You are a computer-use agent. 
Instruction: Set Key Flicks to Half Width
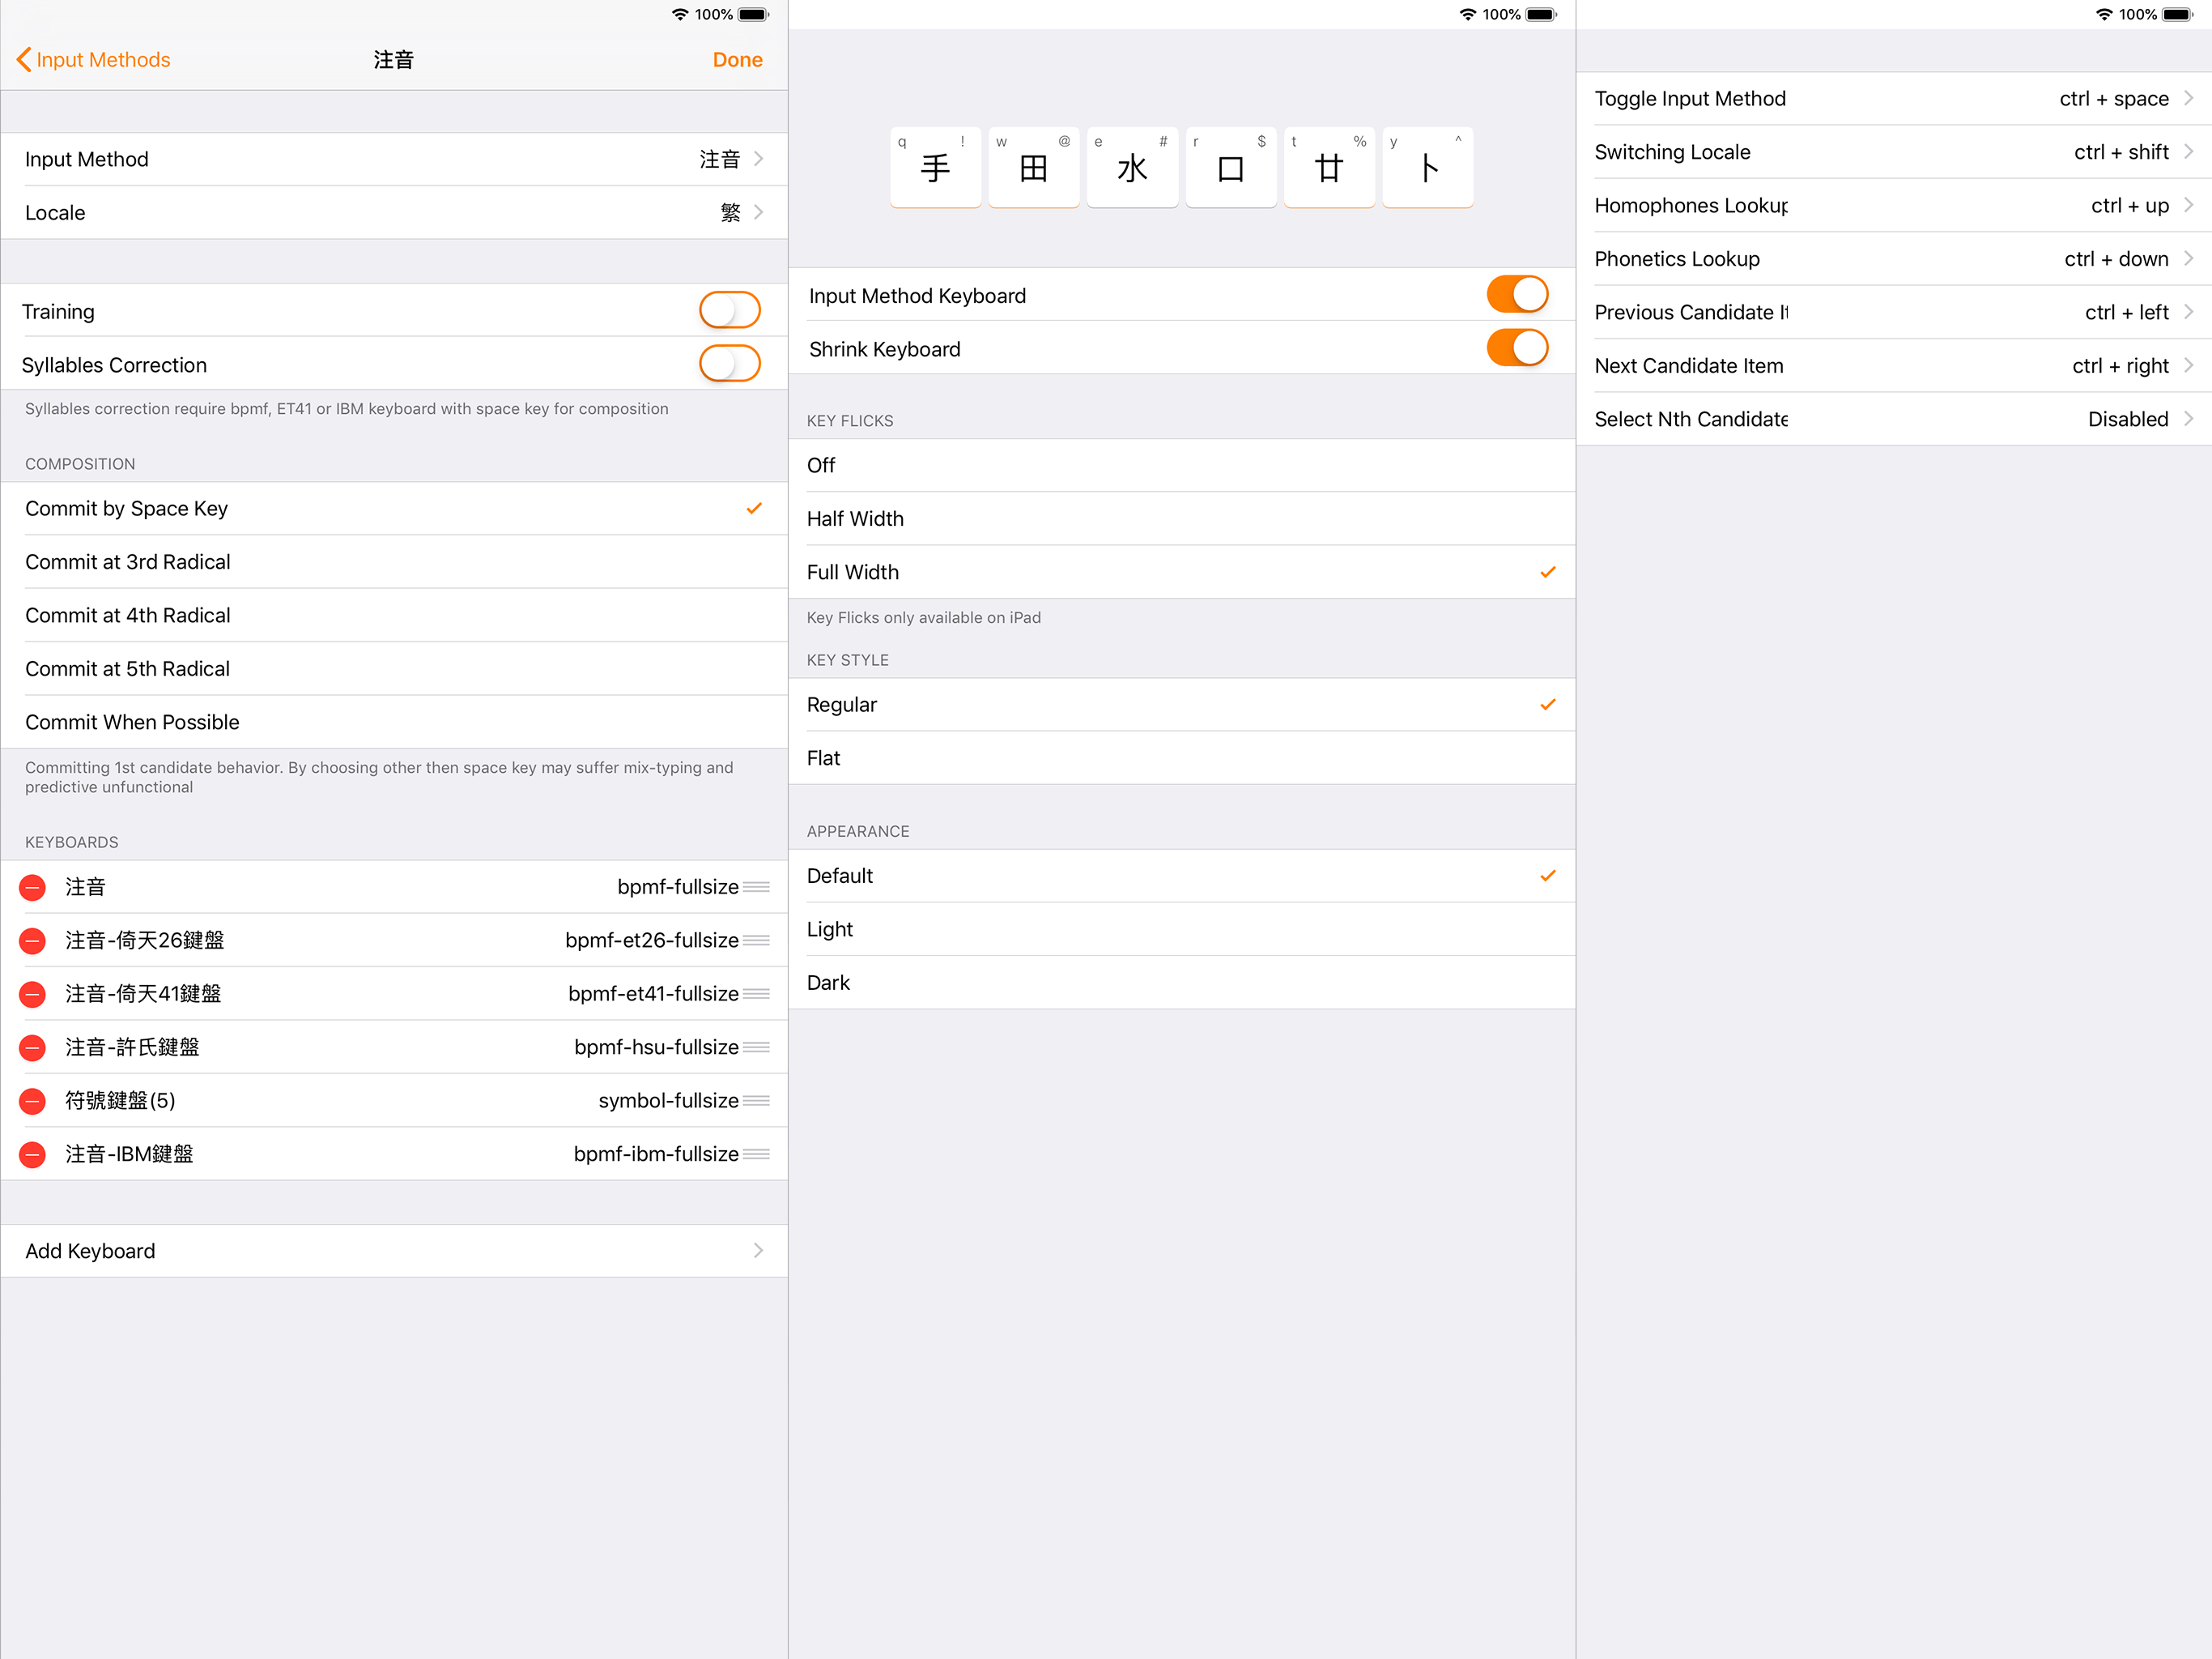(1182, 518)
